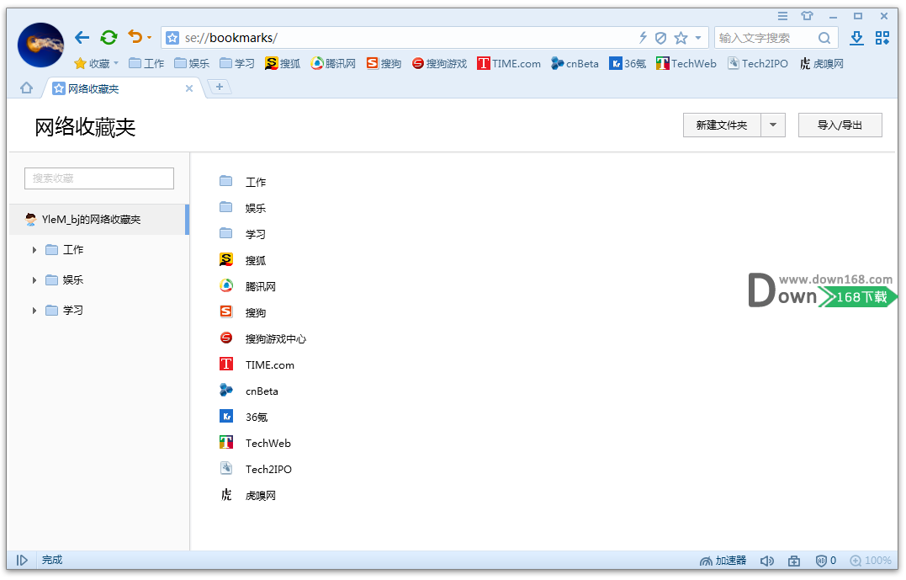Screen dimensions: 906x580
Task: Click TechWeb icon in main list
Action: (226, 443)
